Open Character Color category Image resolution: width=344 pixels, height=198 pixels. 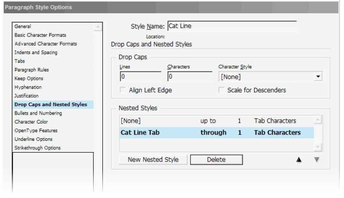coord(31,122)
